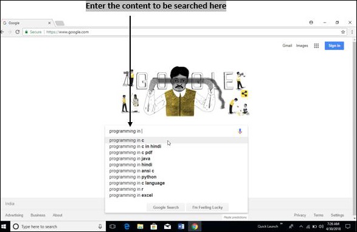
Task: Switch to Word from the taskbar
Action: click(x=181, y=227)
